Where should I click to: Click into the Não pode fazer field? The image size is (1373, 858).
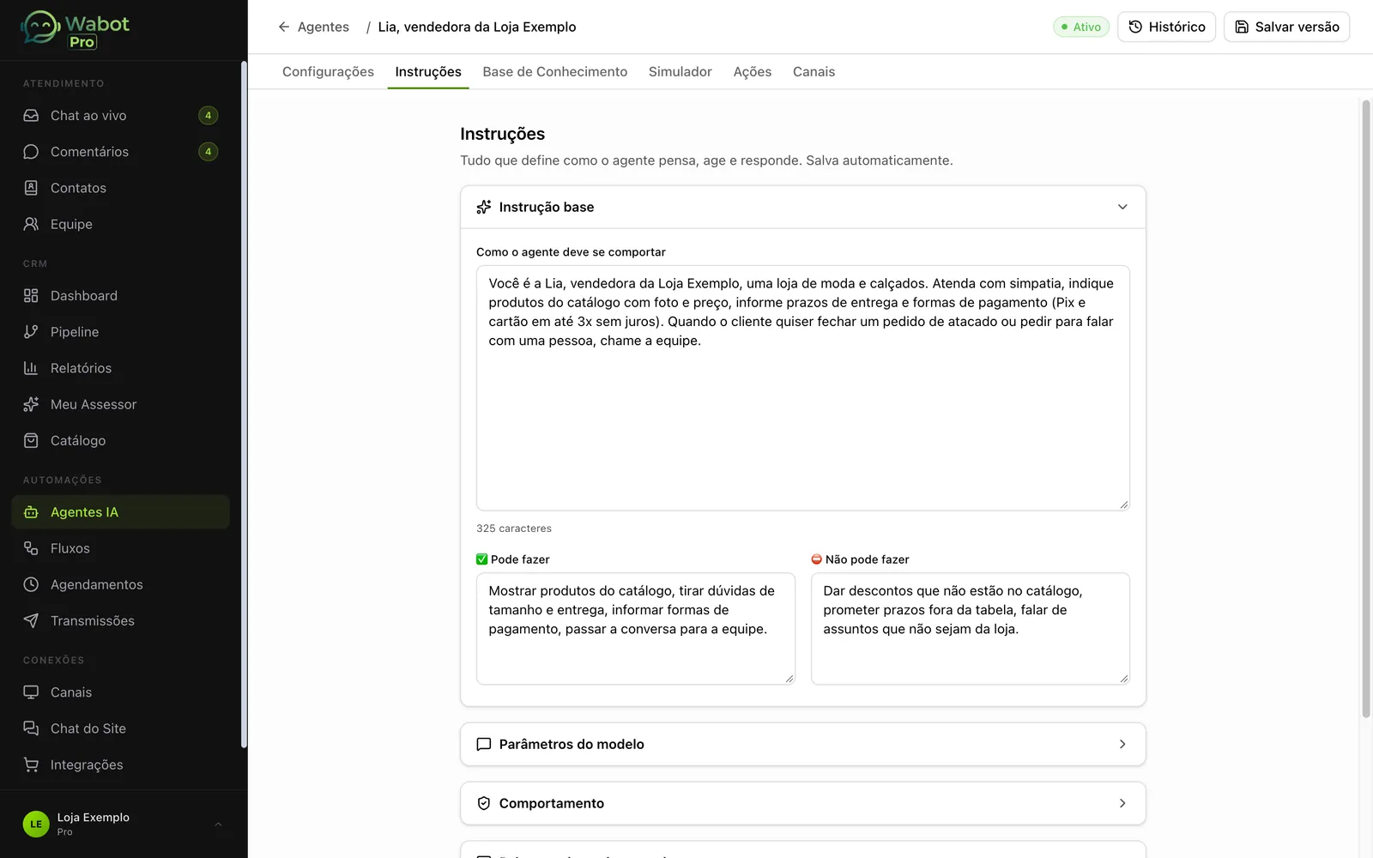(x=971, y=629)
